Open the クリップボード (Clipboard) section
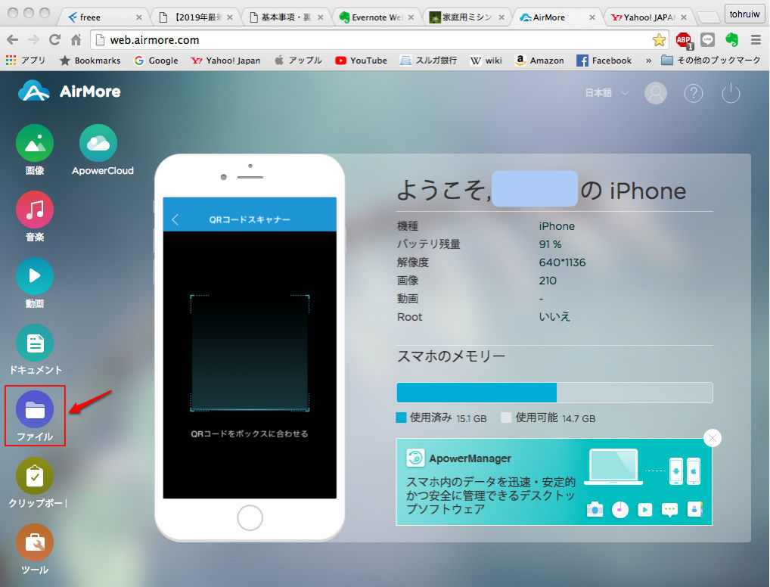770x587 pixels. pos(34,476)
